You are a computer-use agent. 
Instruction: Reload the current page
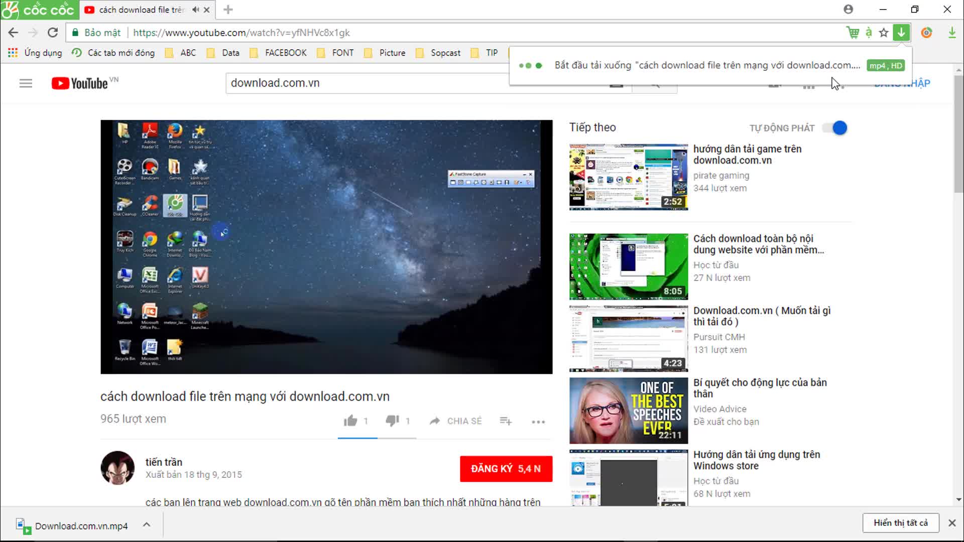(53, 33)
